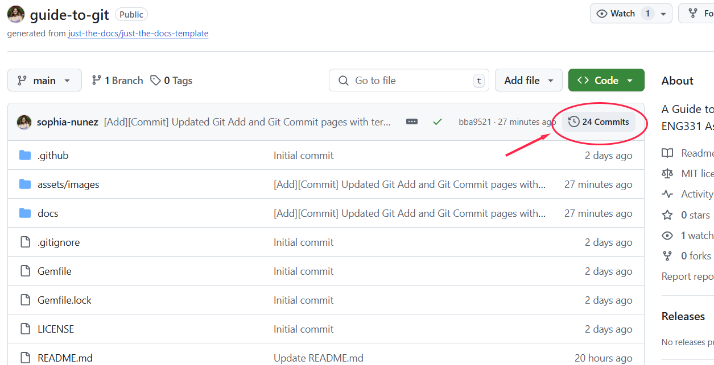Open the green Code dropdown

pos(606,80)
